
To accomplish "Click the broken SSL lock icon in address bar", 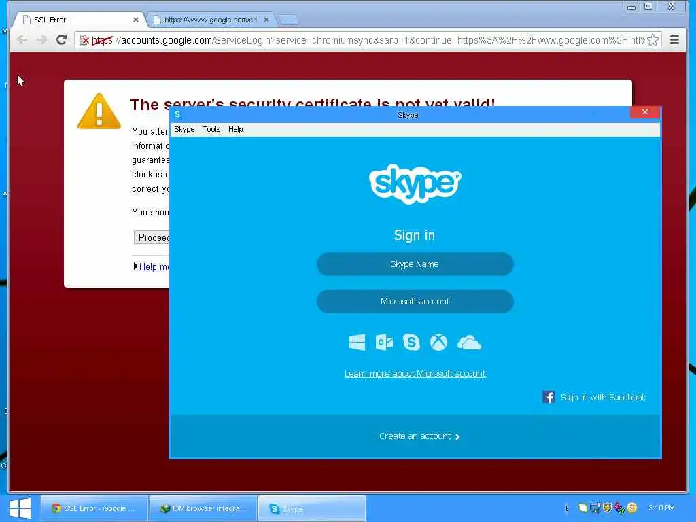I will 84,40.
